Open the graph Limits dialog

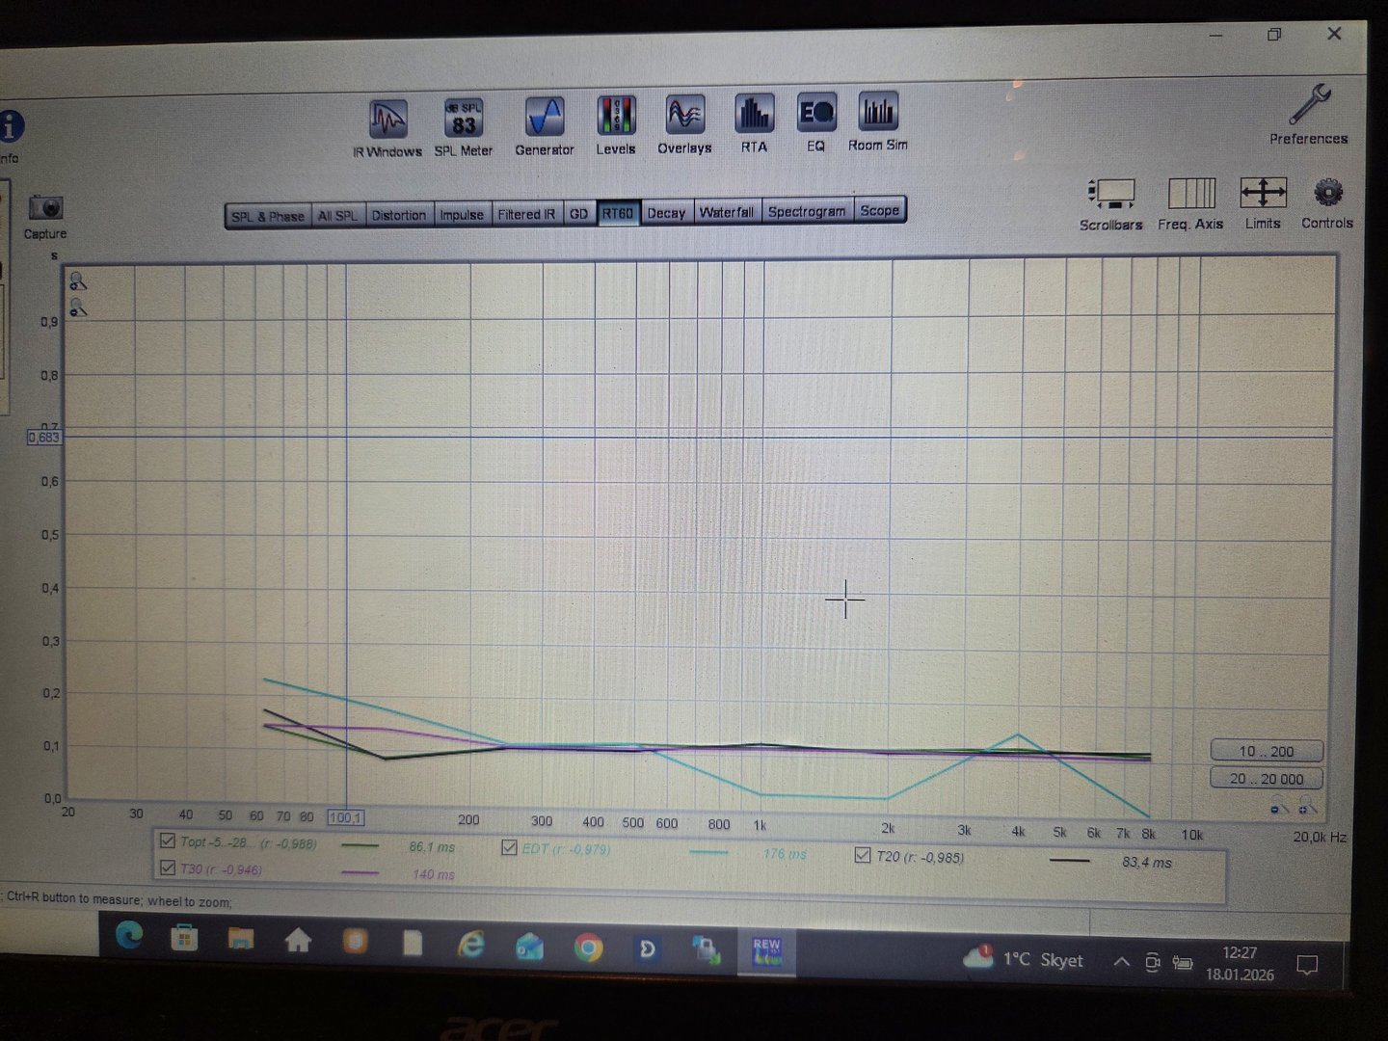click(1263, 202)
